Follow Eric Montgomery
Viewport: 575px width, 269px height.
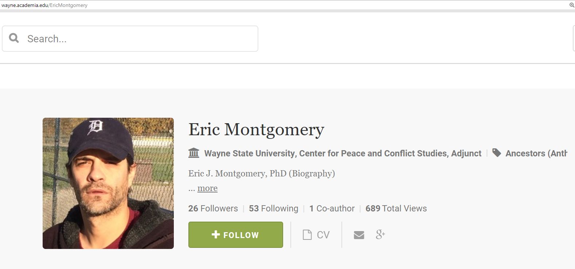pos(235,235)
